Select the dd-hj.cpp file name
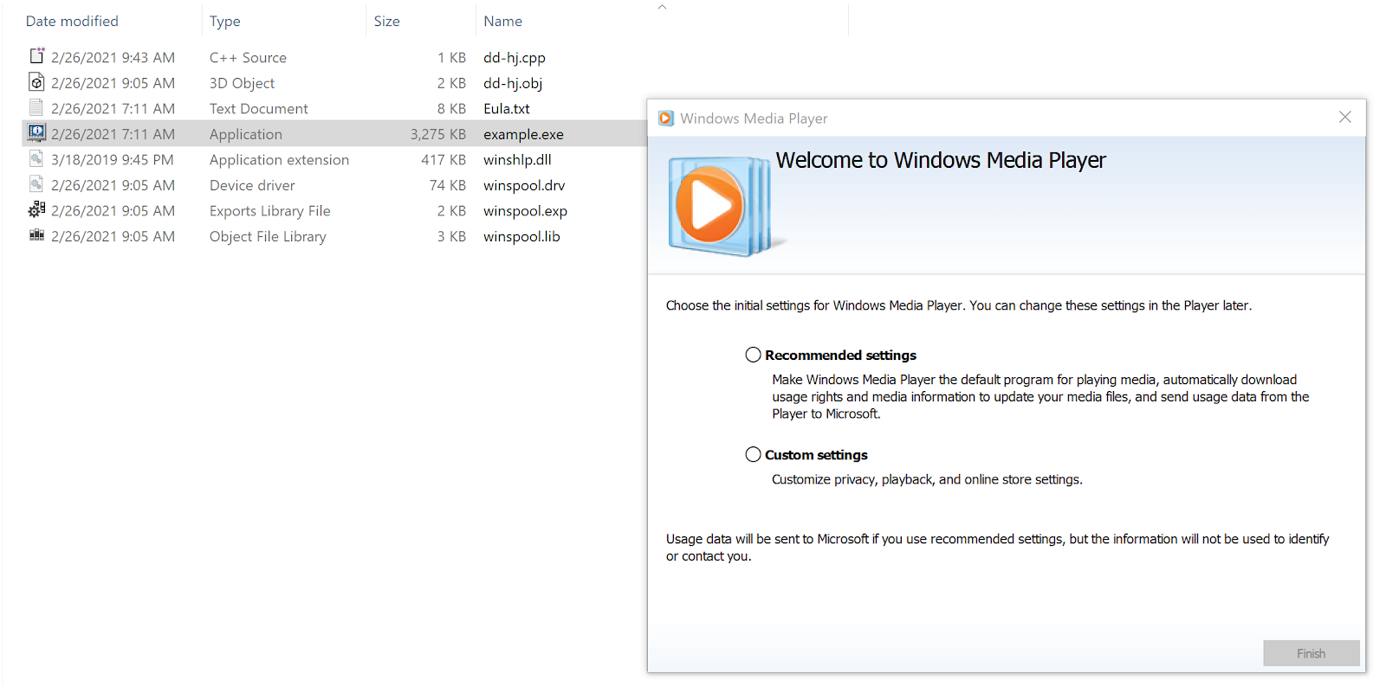The width and height of the screenshot is (1386, 686). (515, 57)
